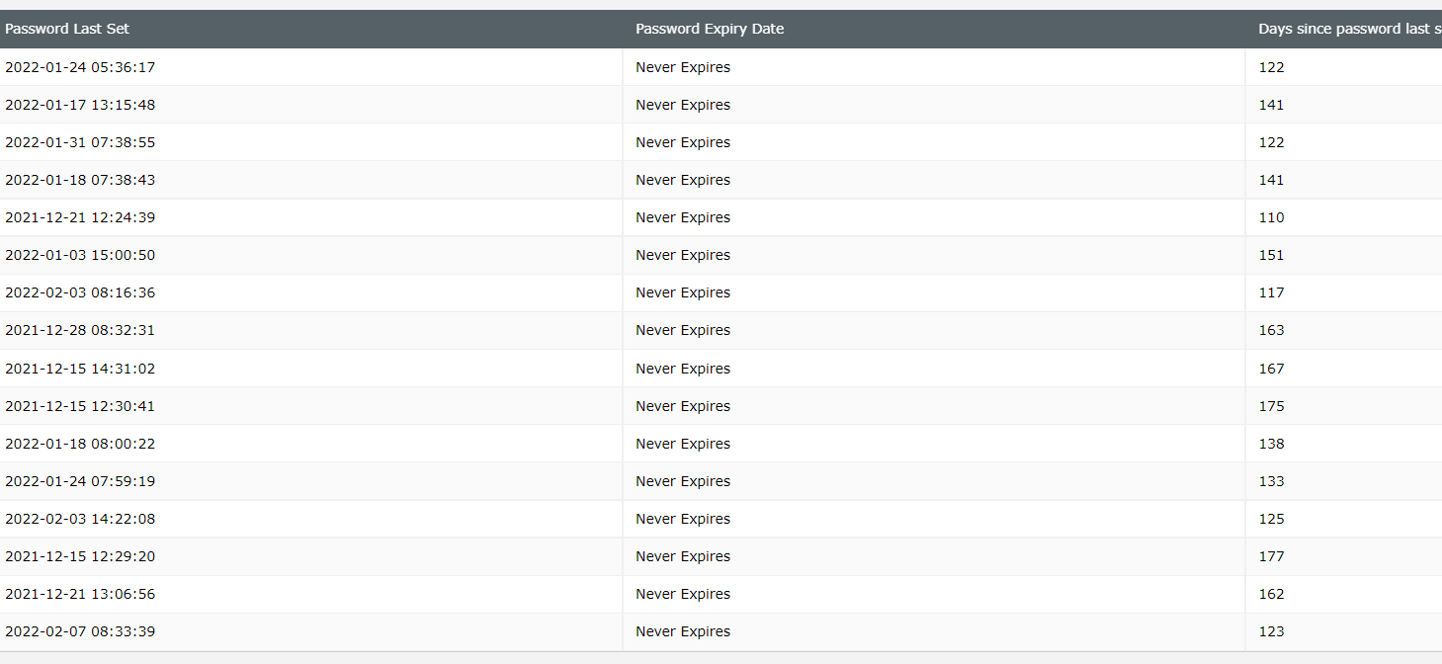Select Never Expires in the 2021-12-21 13:06:56 row

683,594
